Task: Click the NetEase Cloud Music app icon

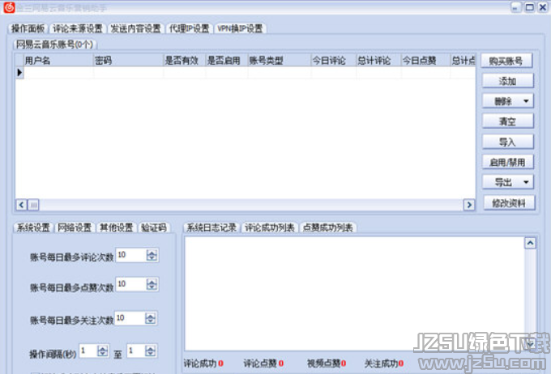Action: [9, 7]
